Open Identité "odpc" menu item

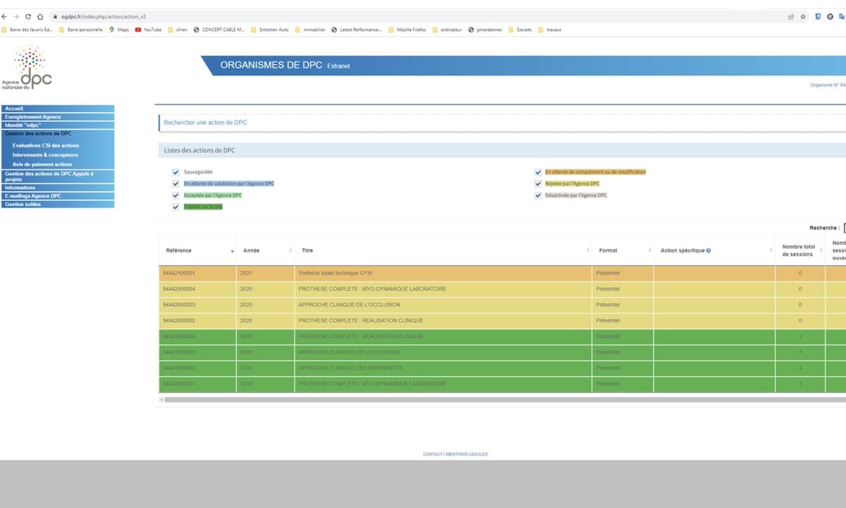click(58, 125)
